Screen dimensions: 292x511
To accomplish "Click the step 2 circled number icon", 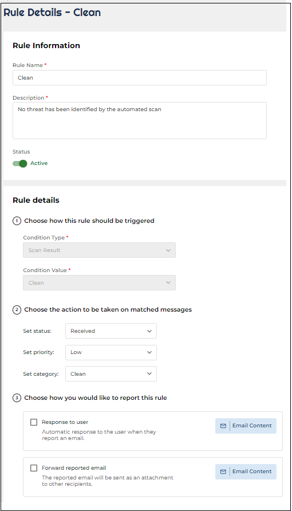I will tap(17, 309).
